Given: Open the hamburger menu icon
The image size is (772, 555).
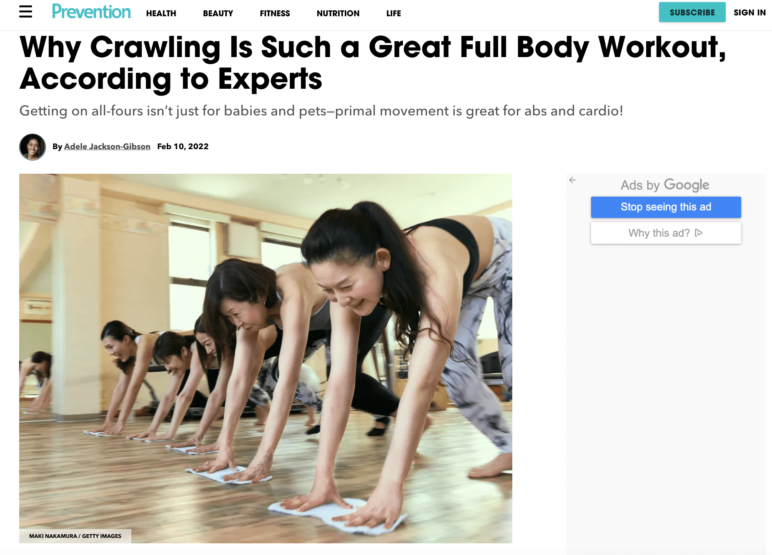Looking at the screenshot, I should [x=25, y=12].
